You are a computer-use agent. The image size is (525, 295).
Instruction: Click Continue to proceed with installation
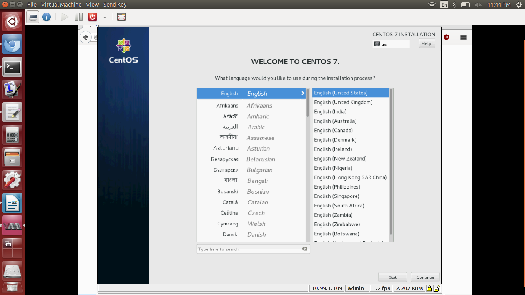pos(425,277)
